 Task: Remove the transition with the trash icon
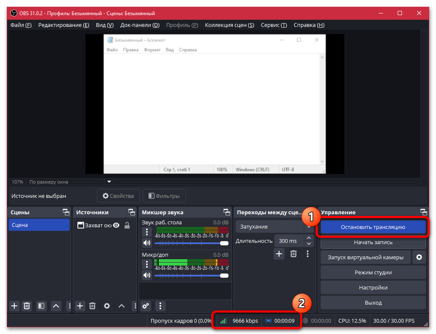tap(293, 253)
